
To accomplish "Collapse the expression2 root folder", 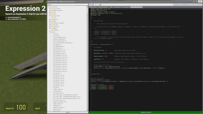I will pos(48,7).
